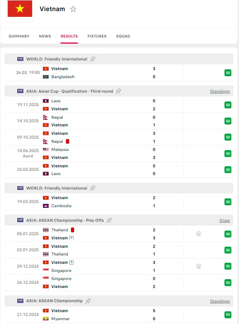
Task: Click the Vietnam flag in the page header
Action: [x=20, y=9]
